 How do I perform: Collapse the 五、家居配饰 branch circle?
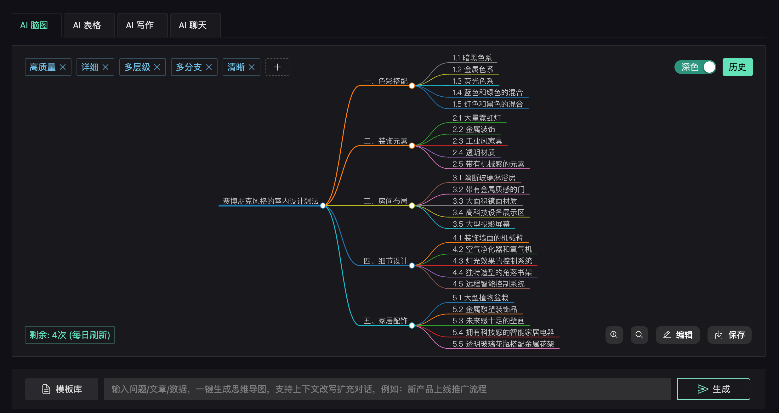pos(412,325)
